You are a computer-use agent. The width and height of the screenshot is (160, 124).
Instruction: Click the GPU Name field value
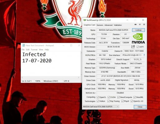click(114, 30)
